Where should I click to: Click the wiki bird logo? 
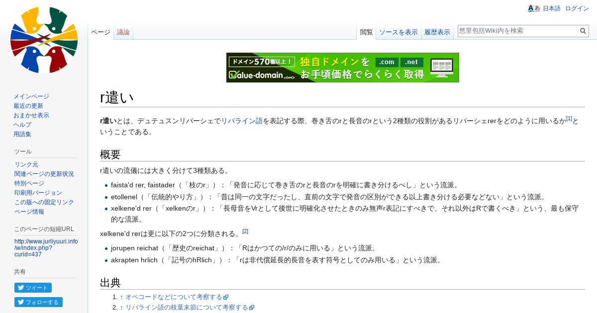[44, 40]
